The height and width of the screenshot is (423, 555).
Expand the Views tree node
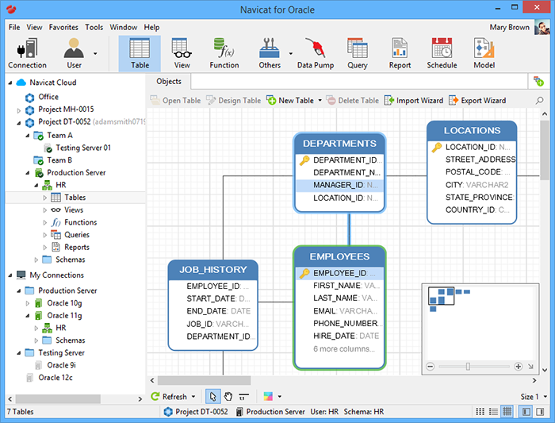click(x=45, y=210)
